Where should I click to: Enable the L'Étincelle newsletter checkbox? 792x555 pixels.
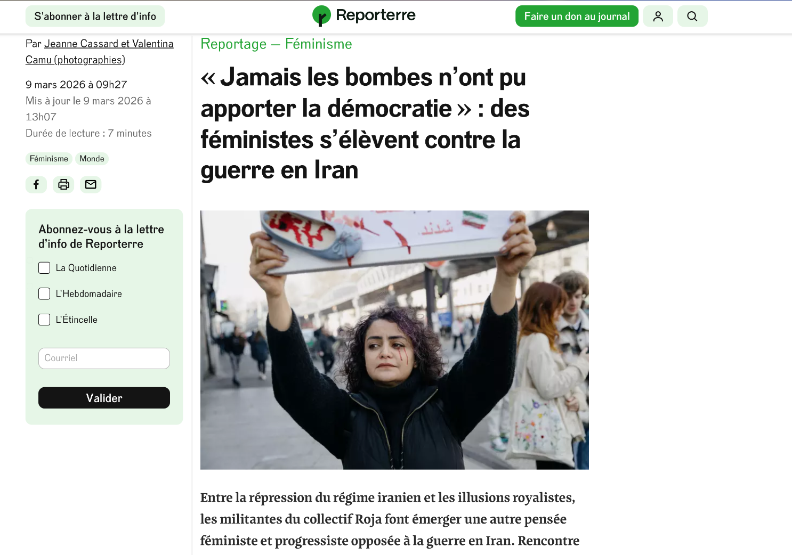[44, 320]
